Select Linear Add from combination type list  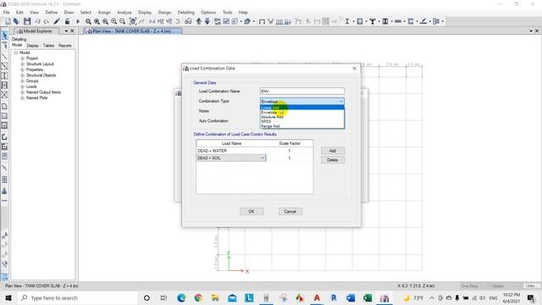pos(302,108)
